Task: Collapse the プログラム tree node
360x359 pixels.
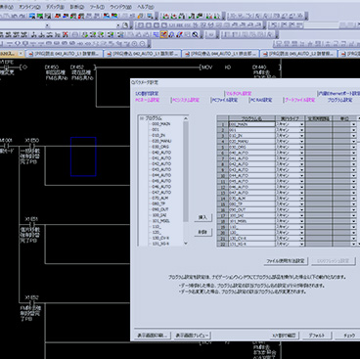Action: [x=142, y=118]
